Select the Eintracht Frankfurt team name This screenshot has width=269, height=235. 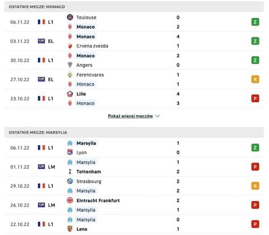tap(98, 200)
